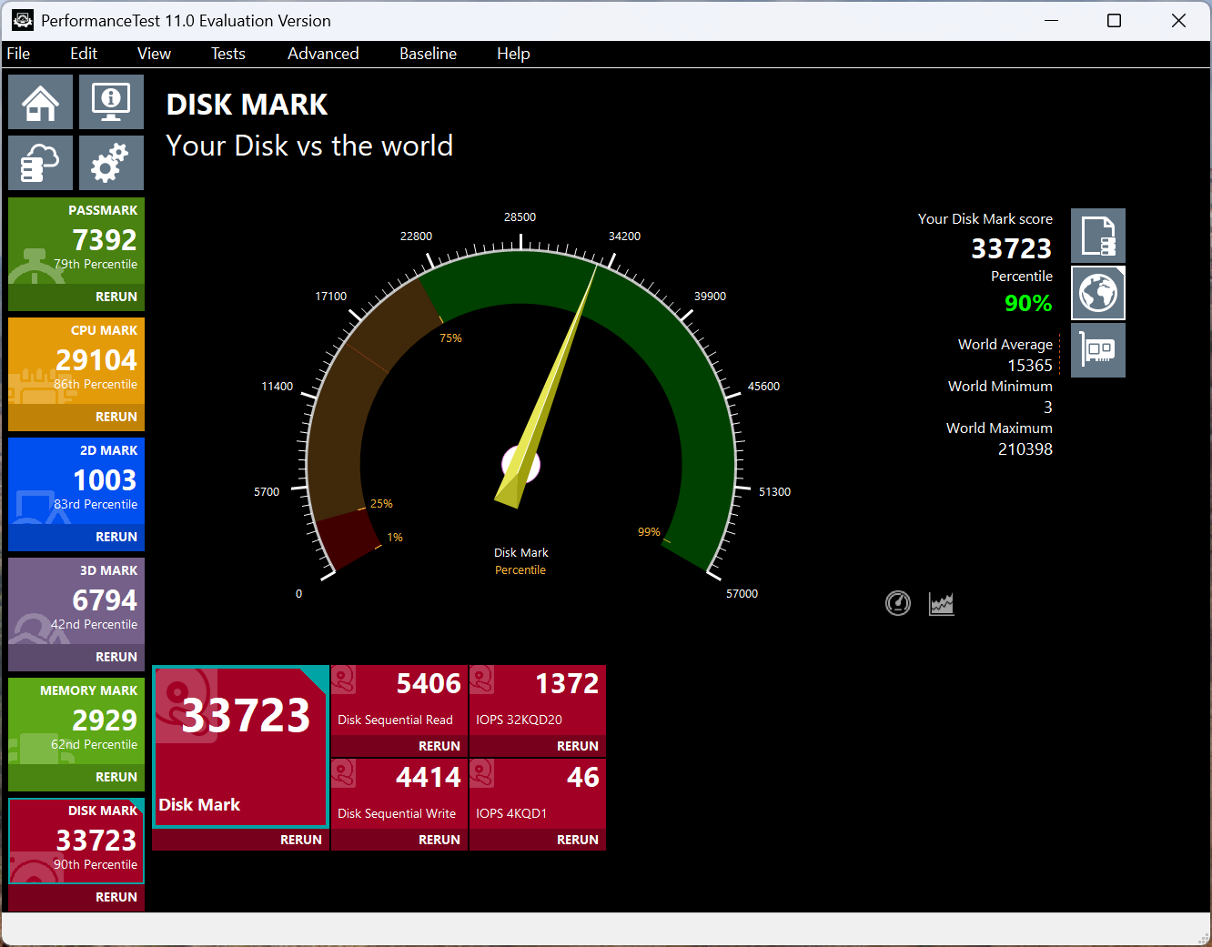Open the Baseline menu
The image size is (1212, 947).
[428, 54]
